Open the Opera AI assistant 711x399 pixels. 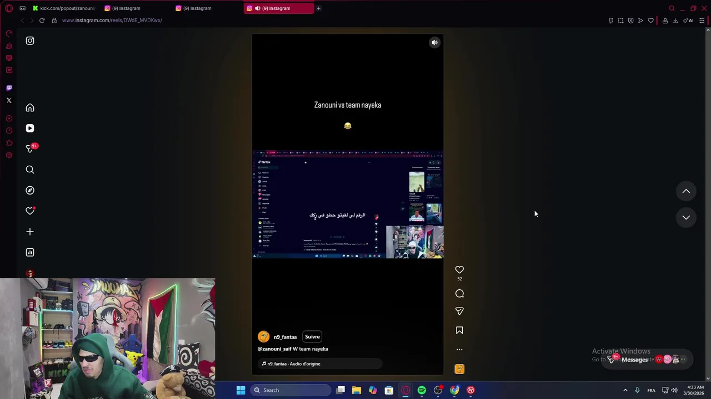click(x=688, y=21)
